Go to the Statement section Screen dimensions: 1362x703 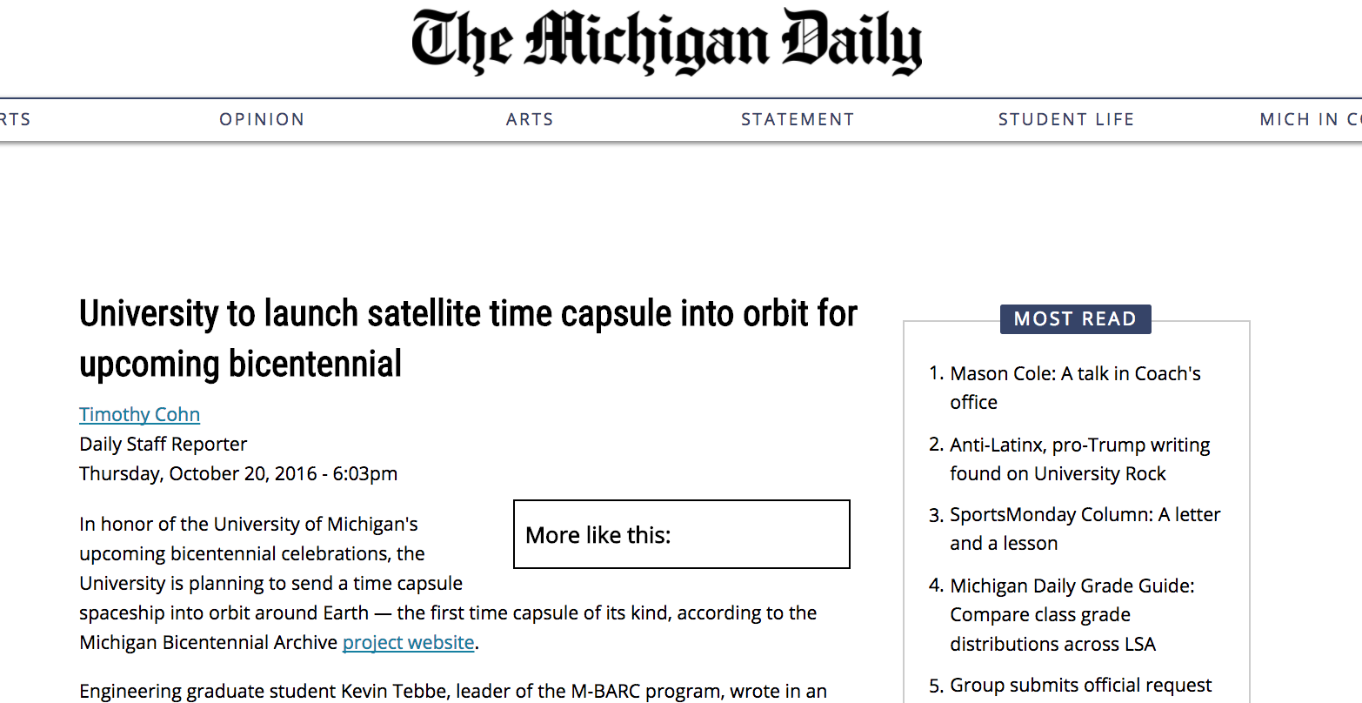(798, 119)
